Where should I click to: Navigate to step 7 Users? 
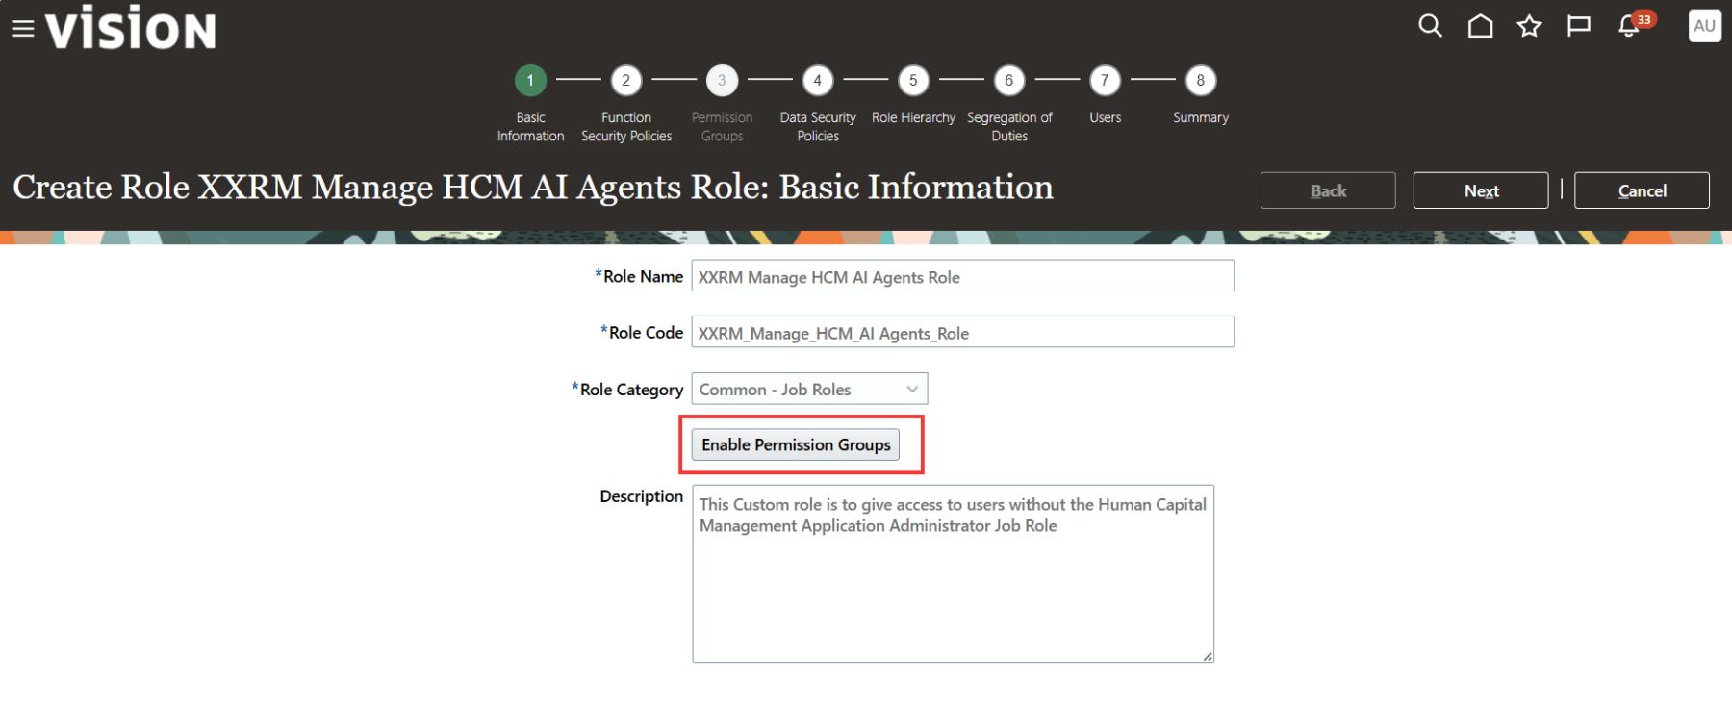point(1105,81)
